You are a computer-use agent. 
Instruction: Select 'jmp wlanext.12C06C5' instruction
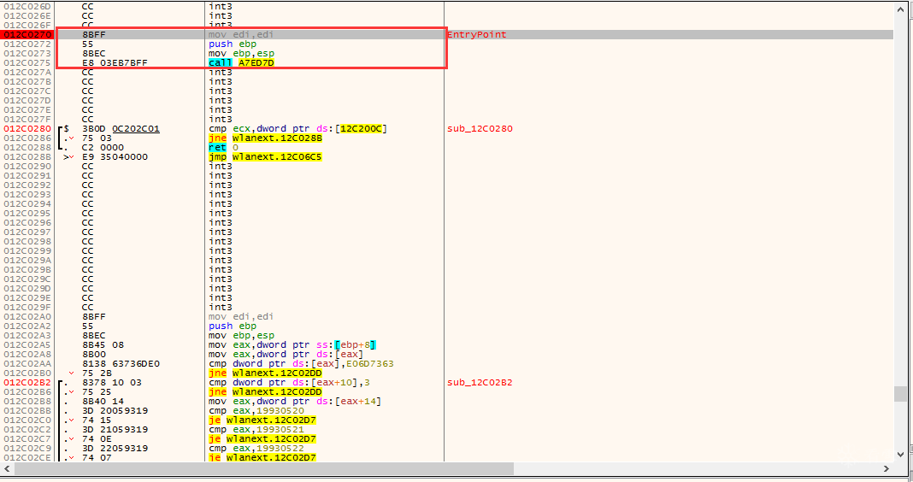point(265,157)
